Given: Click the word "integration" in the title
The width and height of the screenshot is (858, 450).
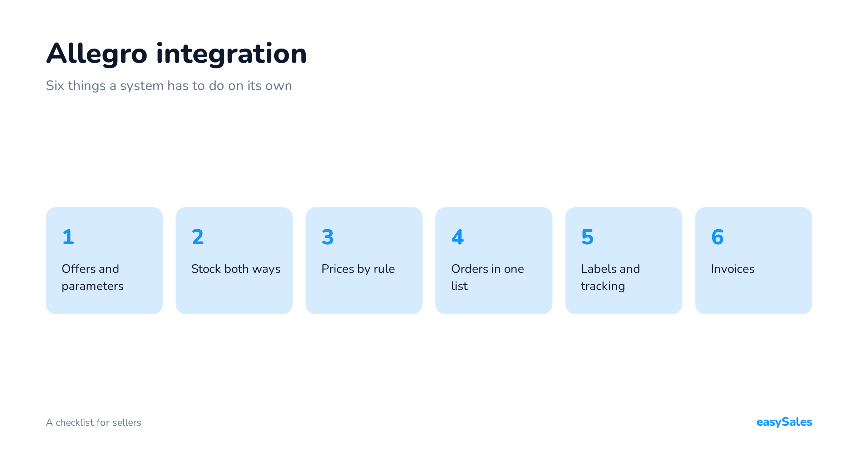Looking at the screenshot, I should [x=231, y=54].
